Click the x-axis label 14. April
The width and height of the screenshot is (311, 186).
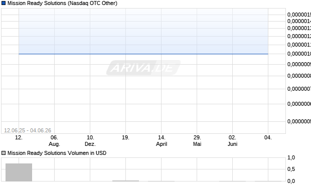[x=162, y=140]
